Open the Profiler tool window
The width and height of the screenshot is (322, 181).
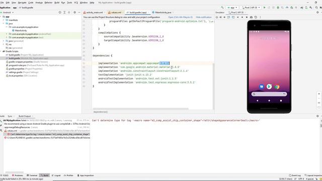click(68, 175)
